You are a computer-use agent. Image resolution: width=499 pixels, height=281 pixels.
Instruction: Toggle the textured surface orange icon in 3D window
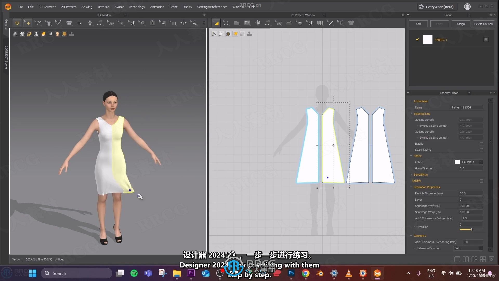[43, 34]
